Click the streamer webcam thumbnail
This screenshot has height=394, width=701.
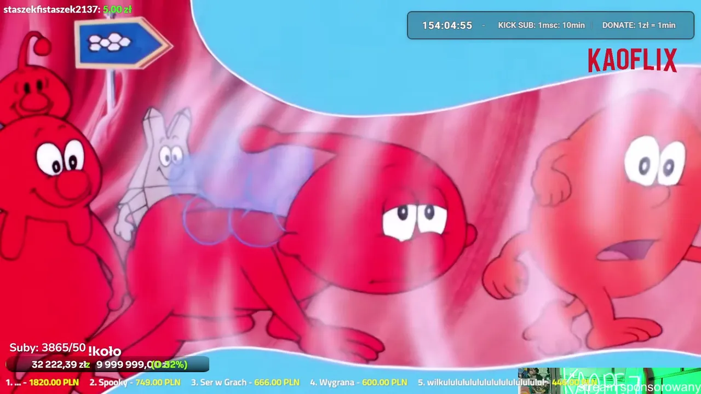coord(609,381)
